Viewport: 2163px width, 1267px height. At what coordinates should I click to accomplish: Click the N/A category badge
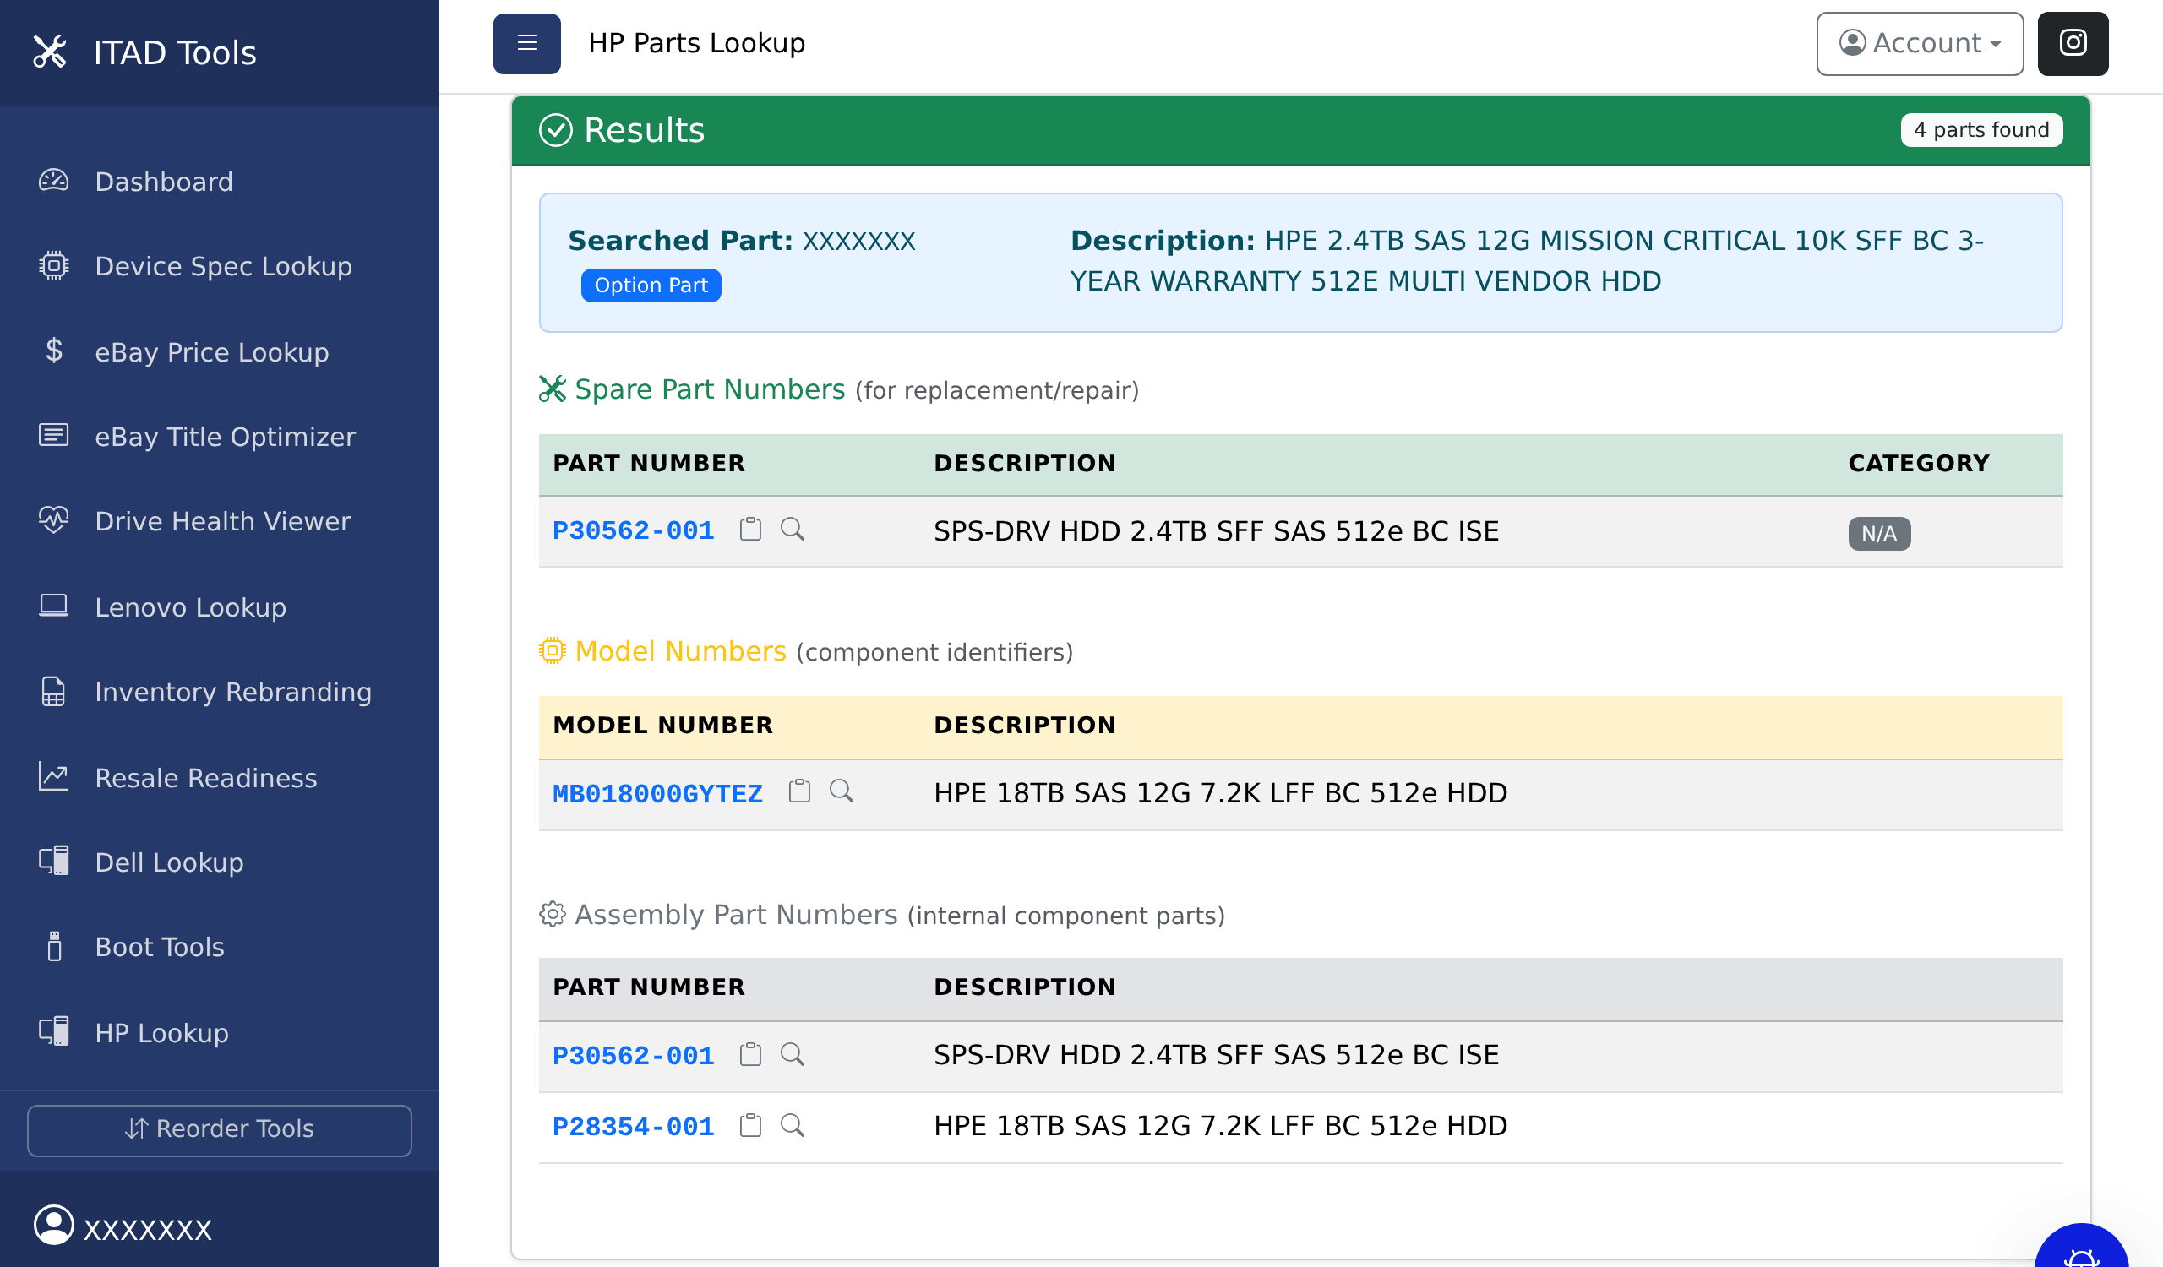click(1879, 534)
